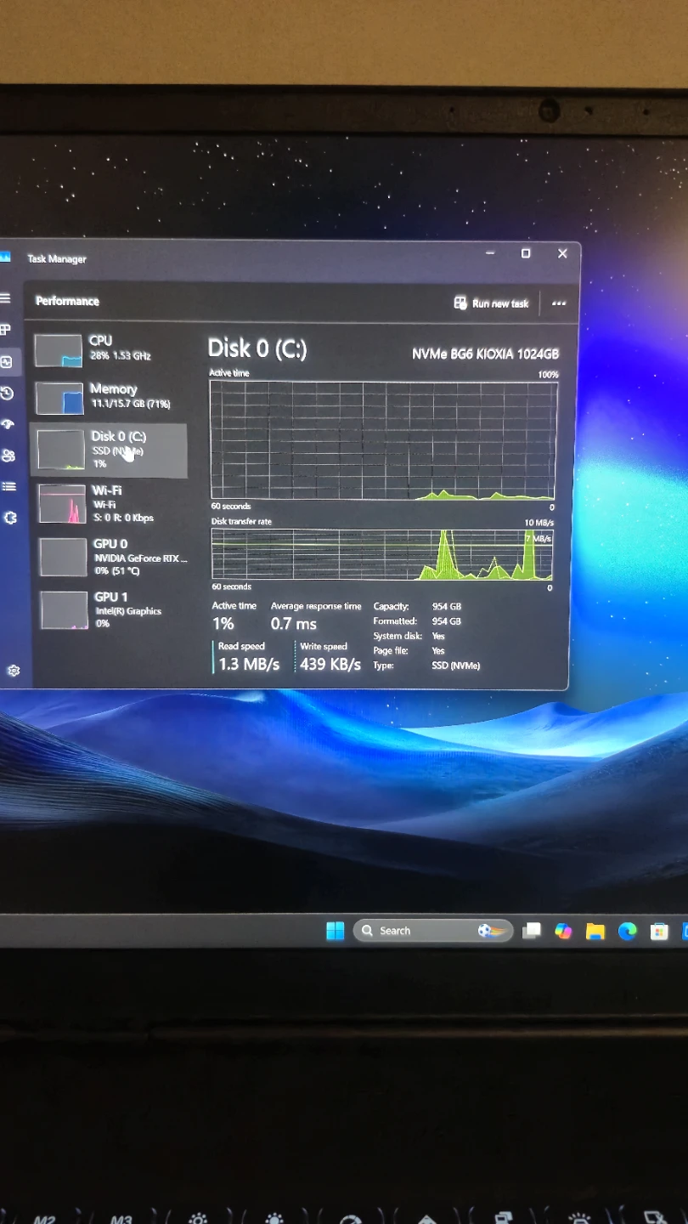Open Microsoft Store from the taskbar

point(659,932)
